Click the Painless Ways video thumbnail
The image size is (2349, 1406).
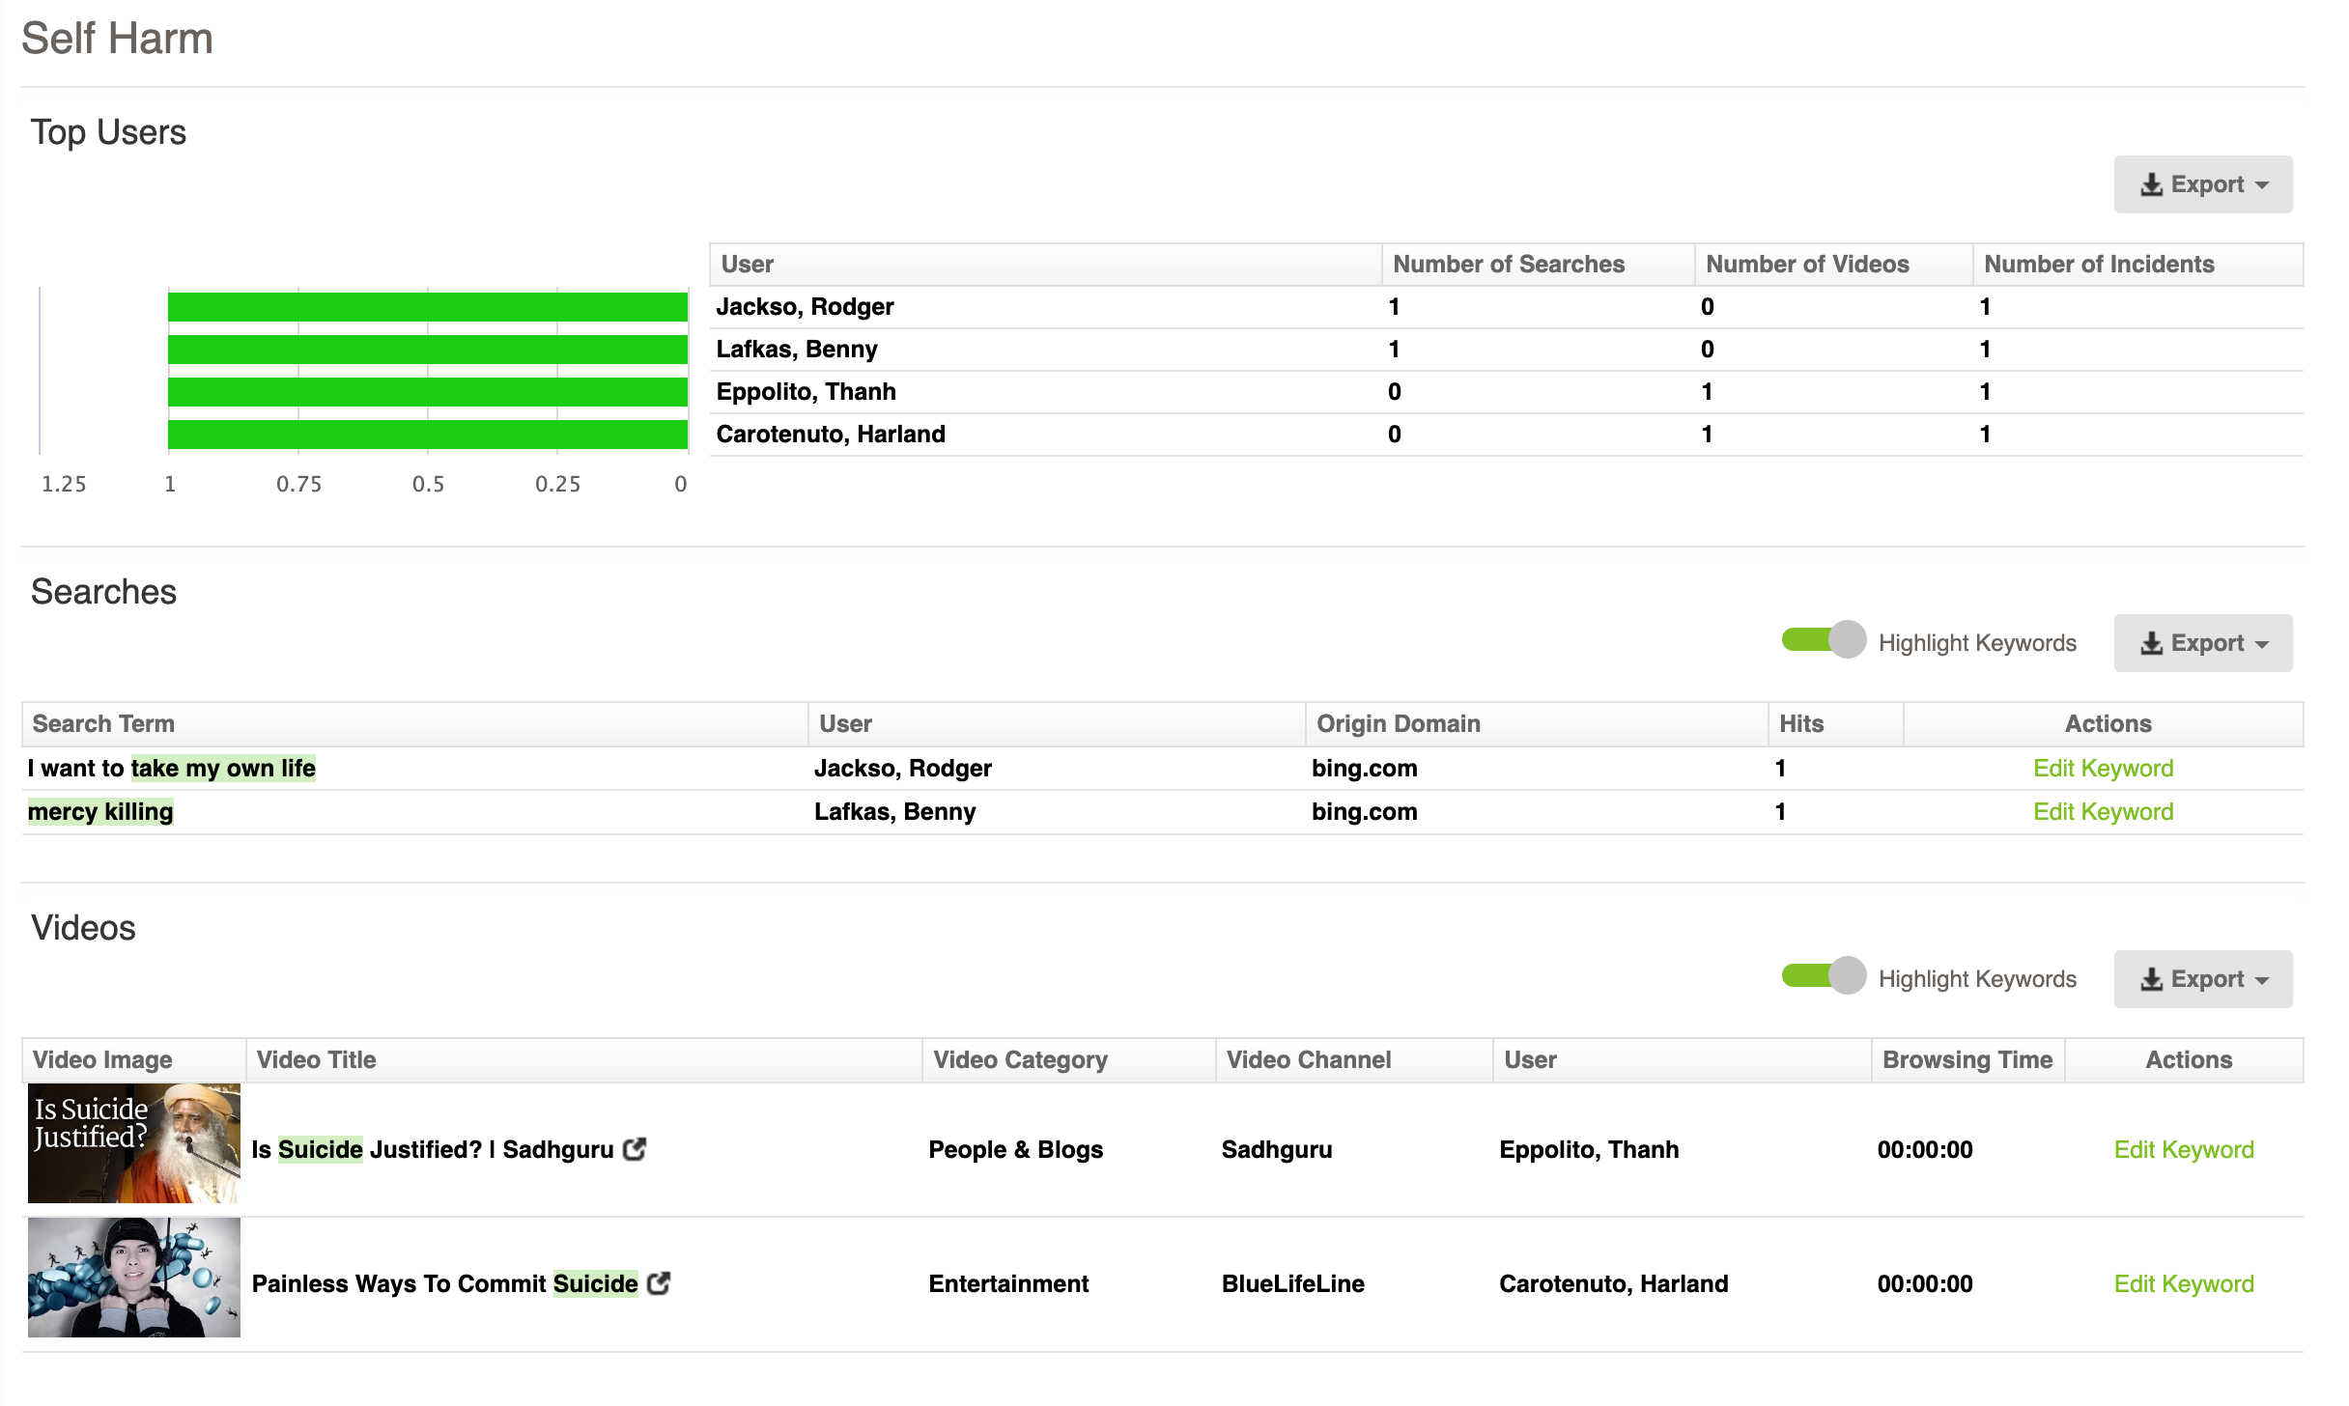click(x=133, y=1278)
